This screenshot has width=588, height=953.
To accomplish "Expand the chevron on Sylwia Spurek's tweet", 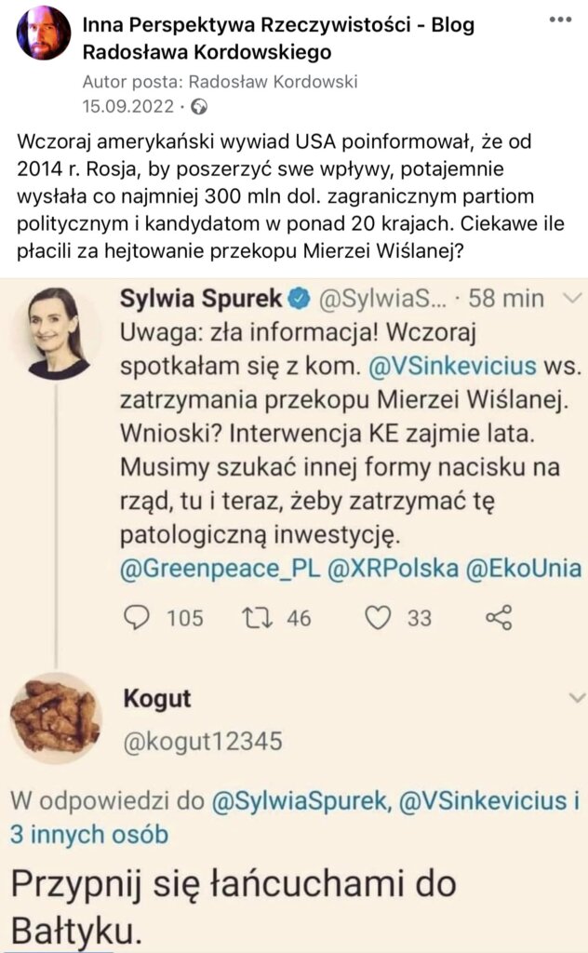I will (x=574, y=299).
